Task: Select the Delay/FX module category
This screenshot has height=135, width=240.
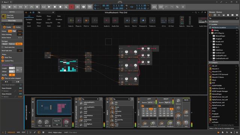Action: click(x=49, y=22)
